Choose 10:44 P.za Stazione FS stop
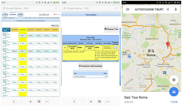 point(96,53)
